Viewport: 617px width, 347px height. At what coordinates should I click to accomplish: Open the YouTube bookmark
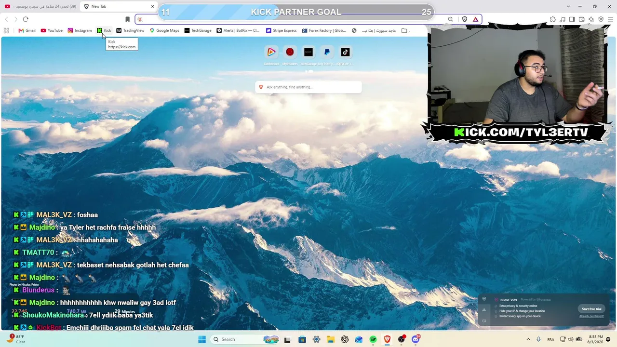(52, 30)
